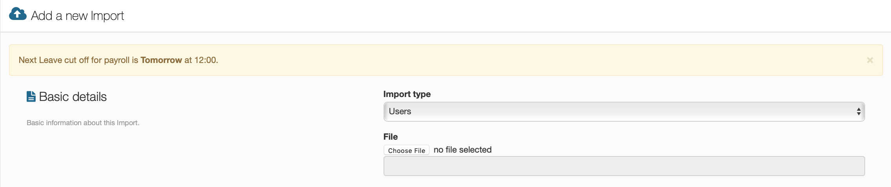
Task: Click the "Import type" field label
Action: pyautogui.click(x=407, y=94)
